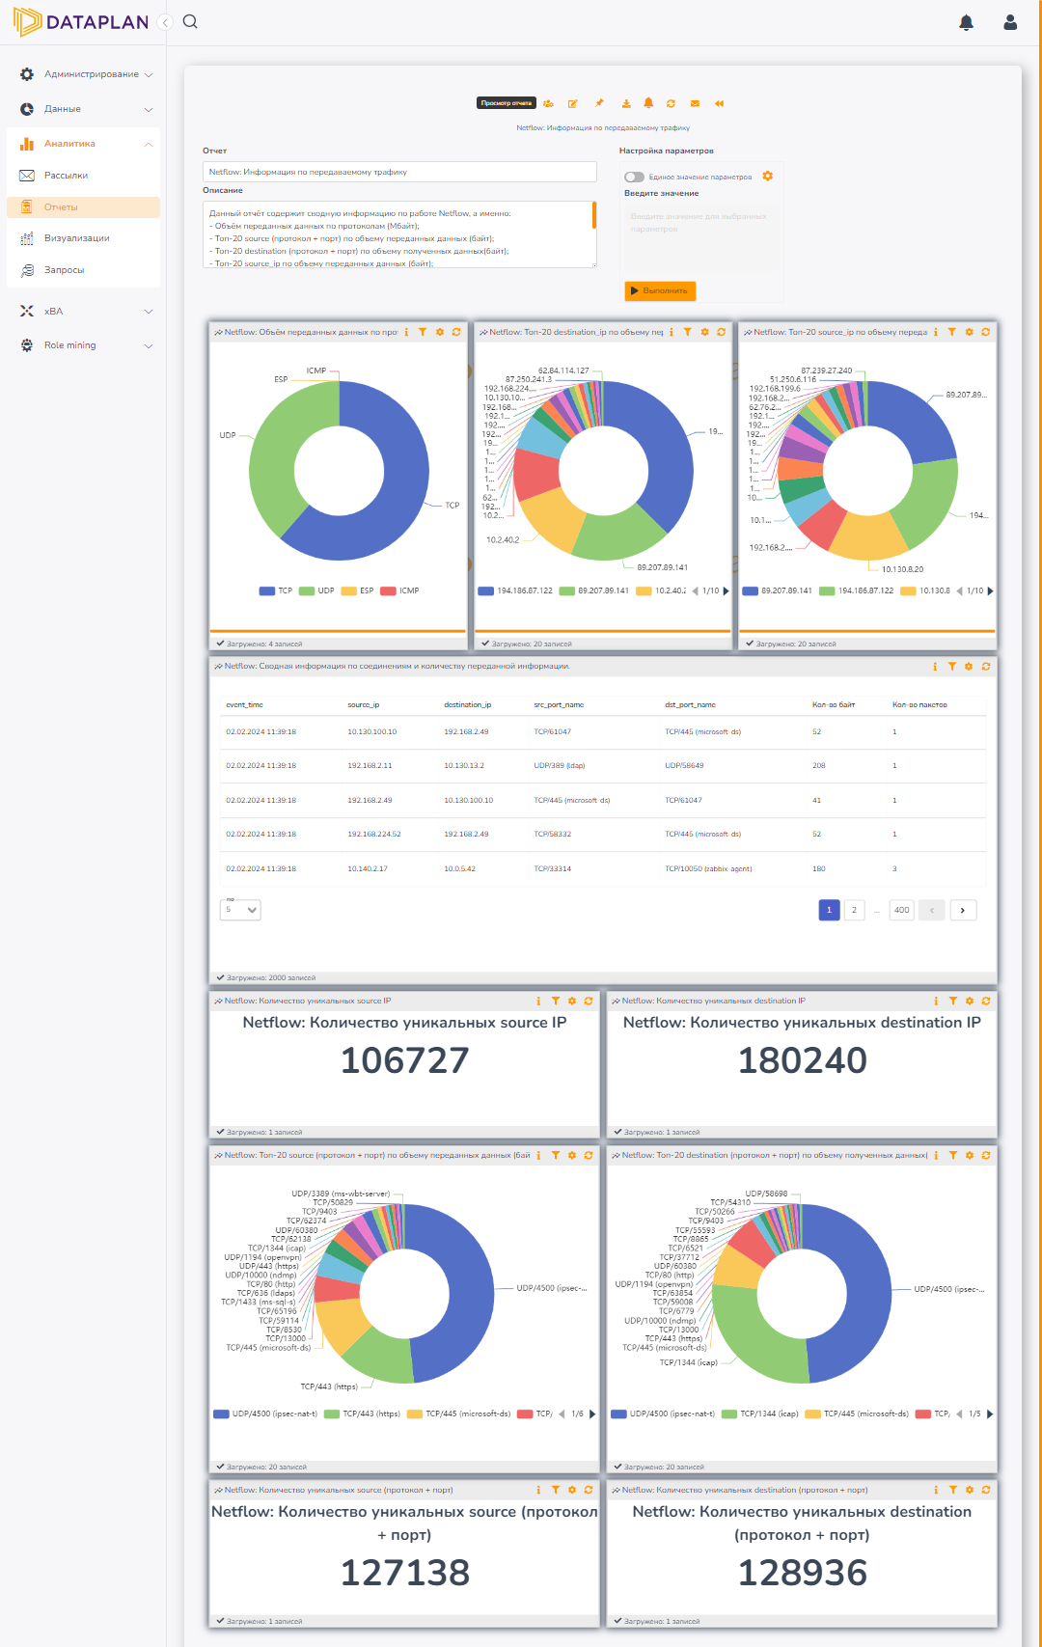Refresh the report using toolbar refresh icon
Screen dimensions: 1042x1647
(671, 103)
